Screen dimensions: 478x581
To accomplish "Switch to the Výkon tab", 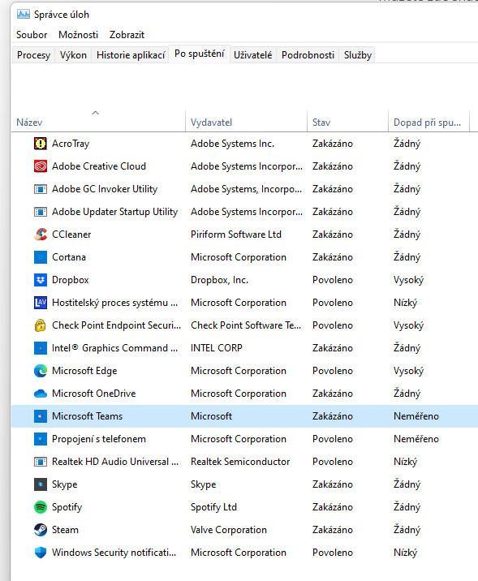I will [x=73, y=55].
